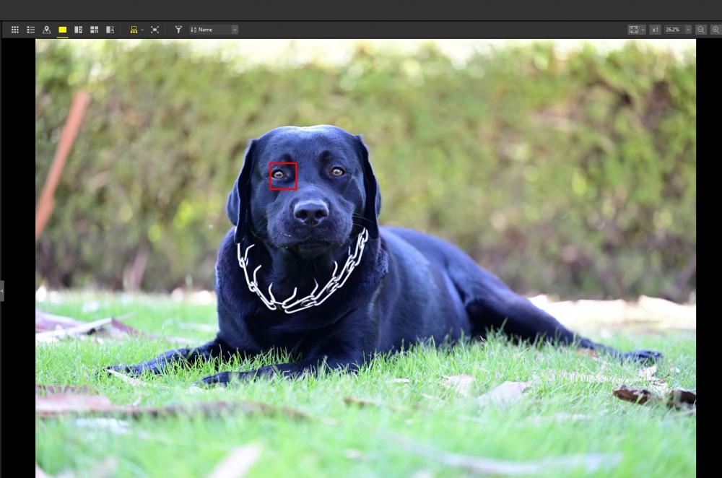Viewport: 722px width, 478px height.
Task: Enter full screen view
Action: 155,30
